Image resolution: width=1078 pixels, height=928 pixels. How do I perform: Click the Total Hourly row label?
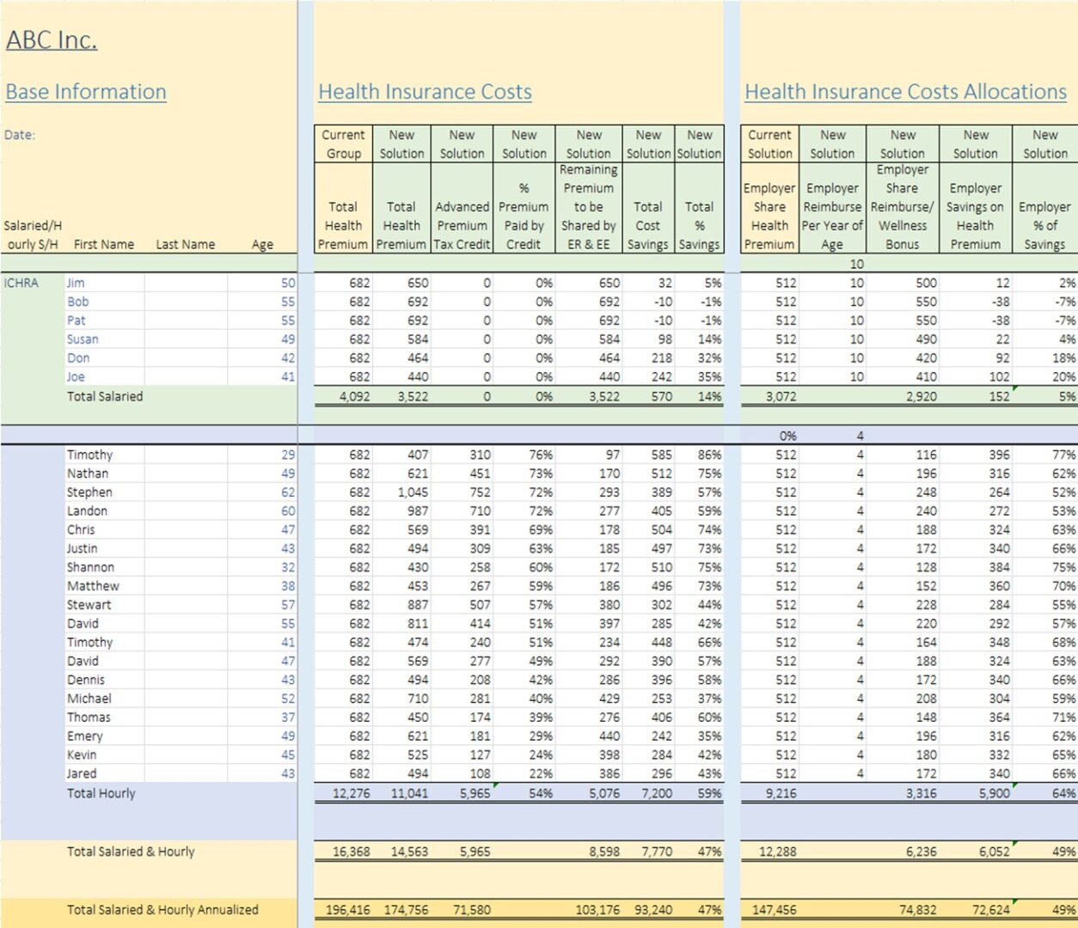pyautogui.click(x=101, y=793)
